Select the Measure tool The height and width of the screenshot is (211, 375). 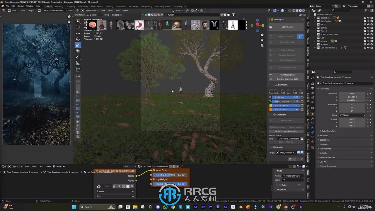pyautogui.click(x=78, y=63)
